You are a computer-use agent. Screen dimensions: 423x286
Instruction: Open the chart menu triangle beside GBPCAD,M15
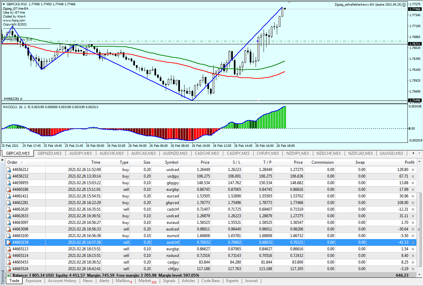[4, 4]
